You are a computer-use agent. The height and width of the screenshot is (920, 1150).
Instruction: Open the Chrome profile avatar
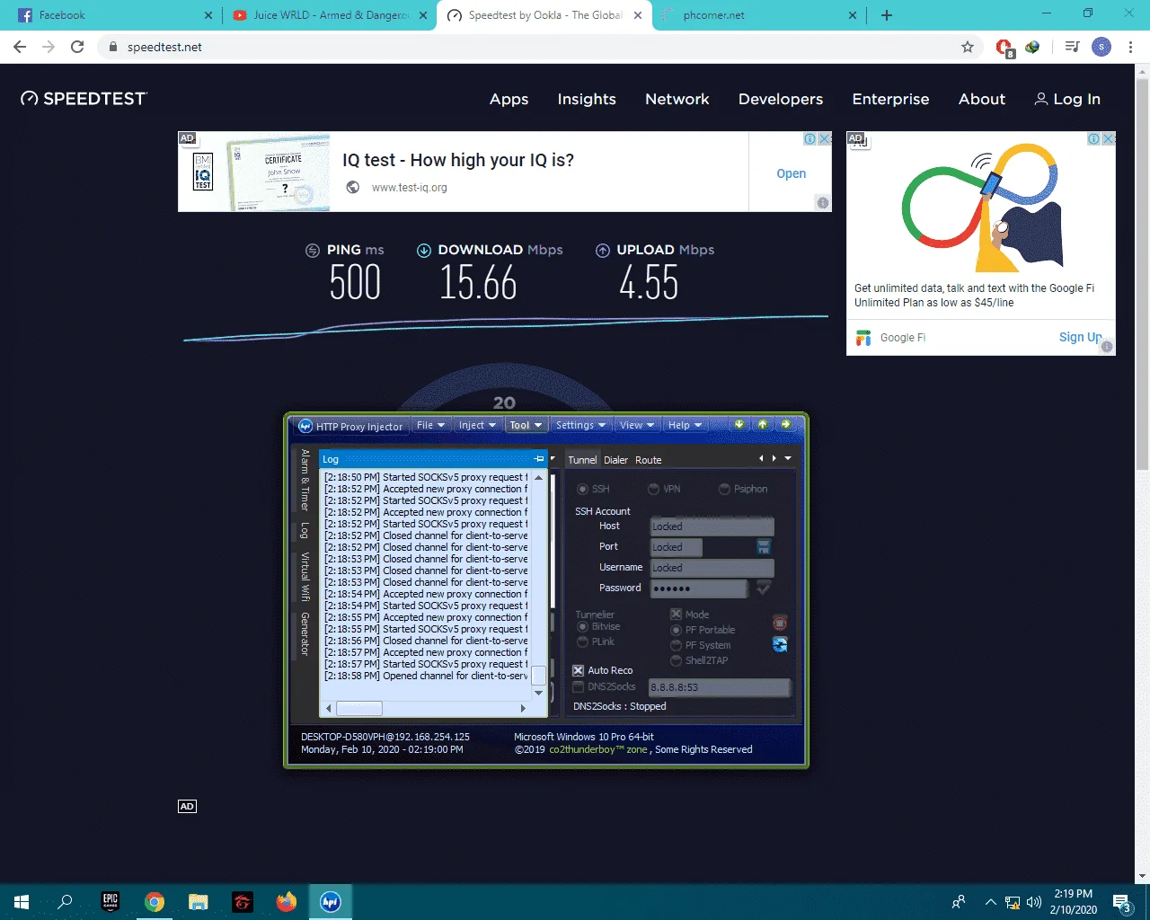(x=1101, y=47)
